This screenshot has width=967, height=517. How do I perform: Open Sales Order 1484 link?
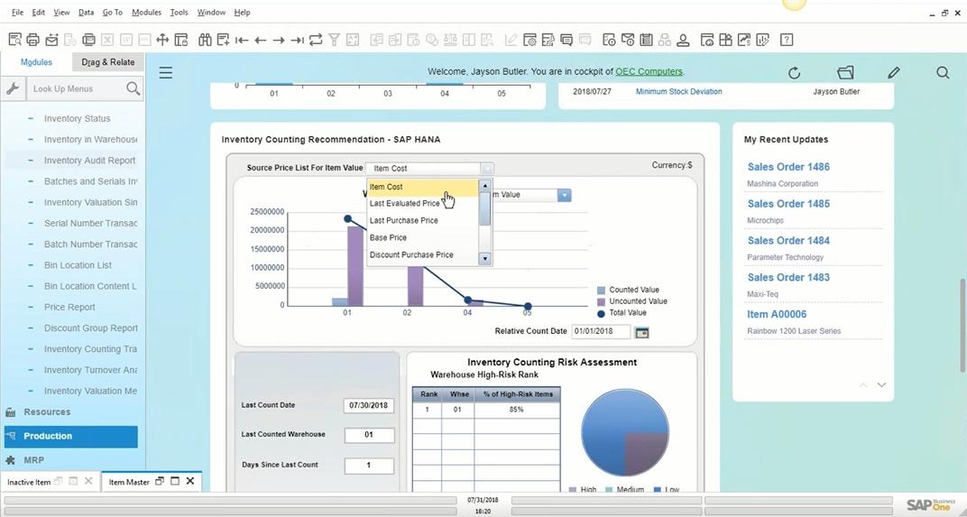pyautogui.click(x=788, y=241)
